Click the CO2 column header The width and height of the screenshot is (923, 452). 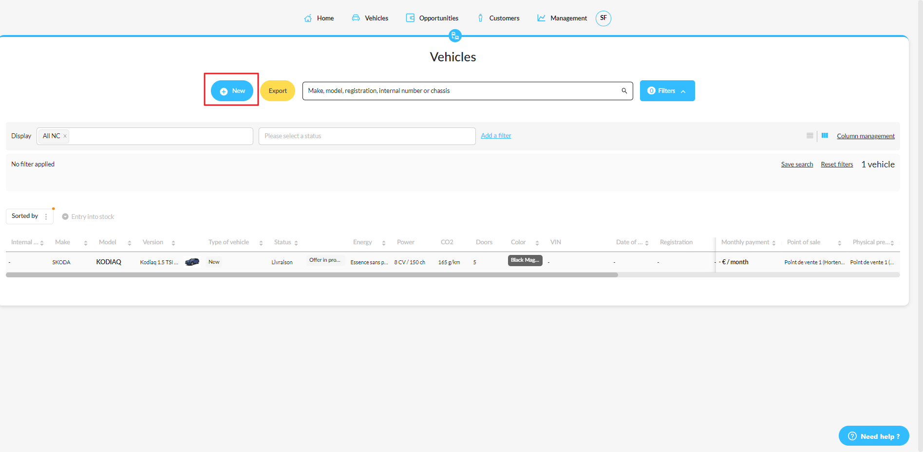pos(447,242)
